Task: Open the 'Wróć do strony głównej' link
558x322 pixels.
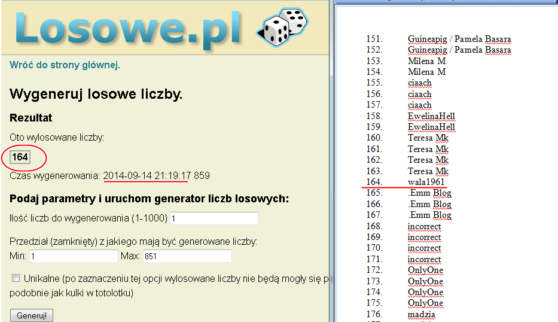Action: tap(65, 65)
